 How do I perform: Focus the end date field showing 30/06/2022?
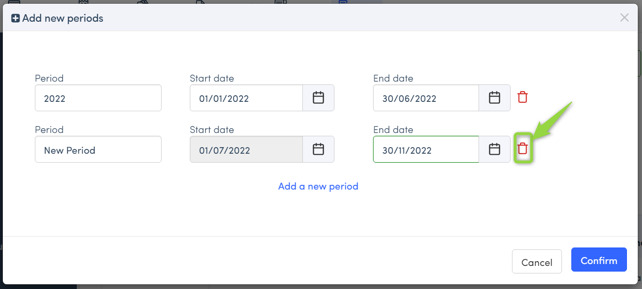(x=425, y=98)
